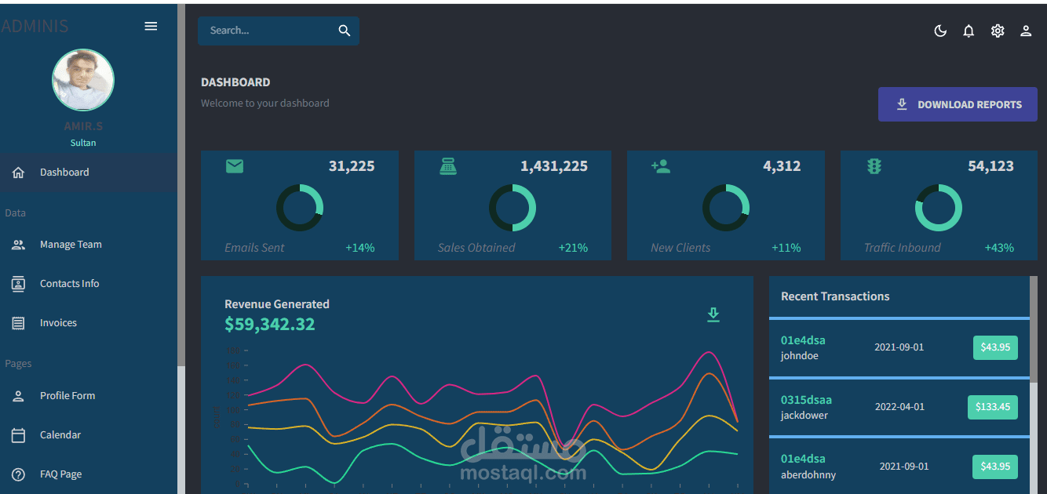Click the ADMINIS sidebar title

click(x=35, y=27)
